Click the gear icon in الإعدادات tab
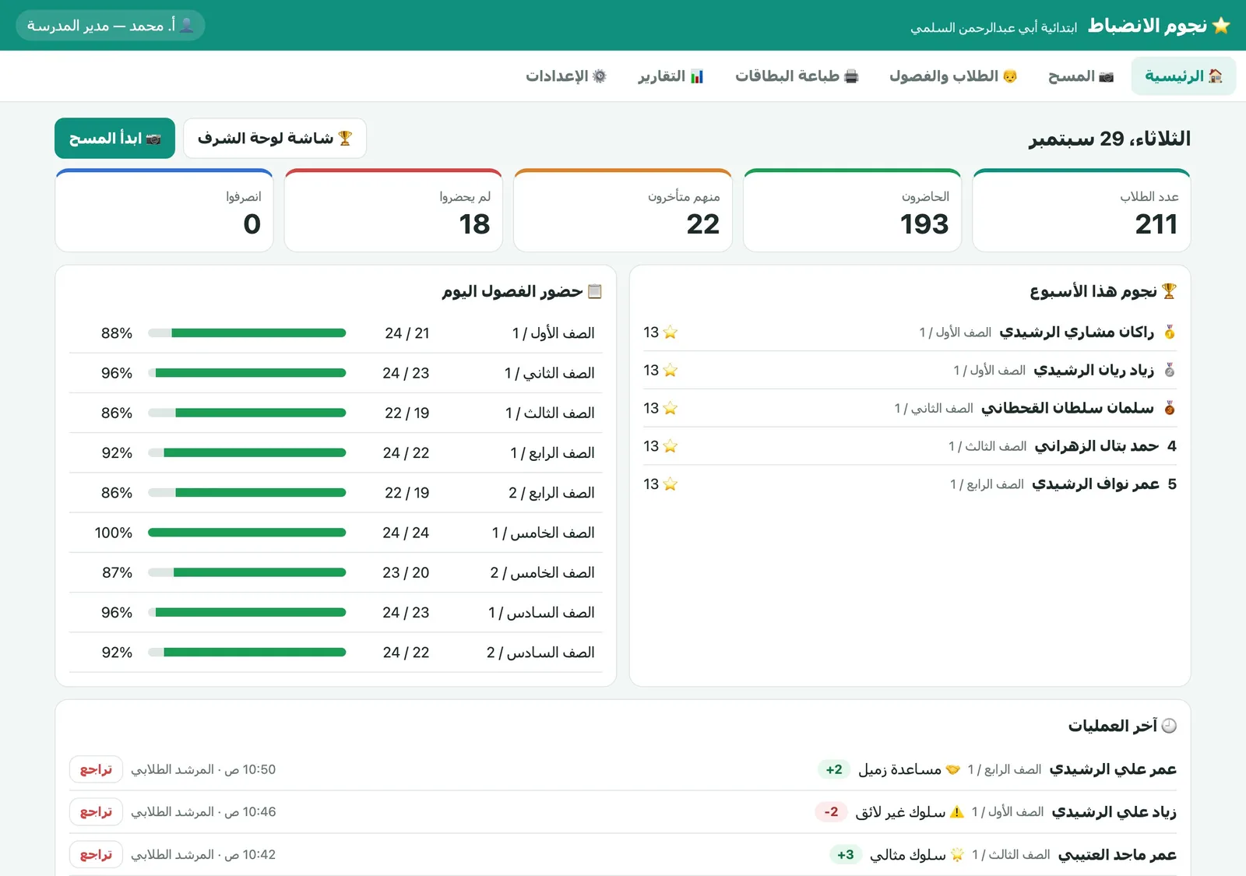The image size is (1246, 876). 600,76
